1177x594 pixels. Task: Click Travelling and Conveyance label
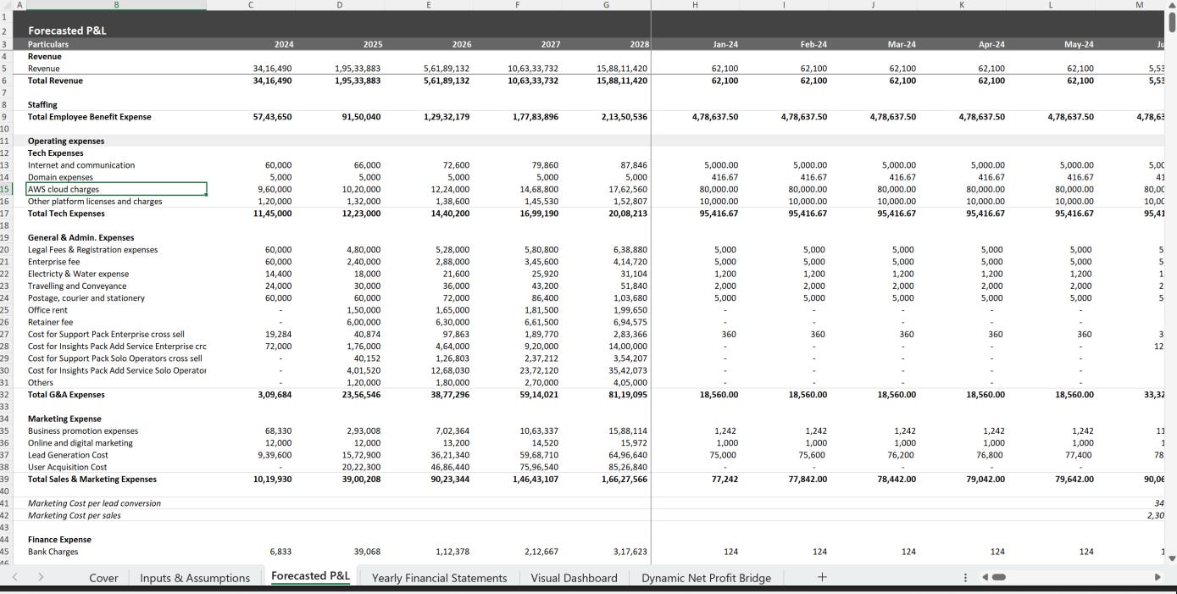click(77, 286)
